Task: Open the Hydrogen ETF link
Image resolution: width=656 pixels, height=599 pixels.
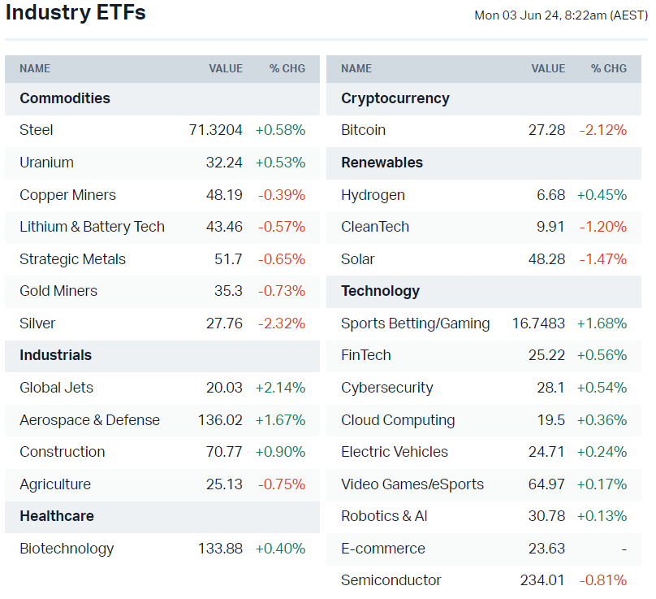Action: click(373, 195)
